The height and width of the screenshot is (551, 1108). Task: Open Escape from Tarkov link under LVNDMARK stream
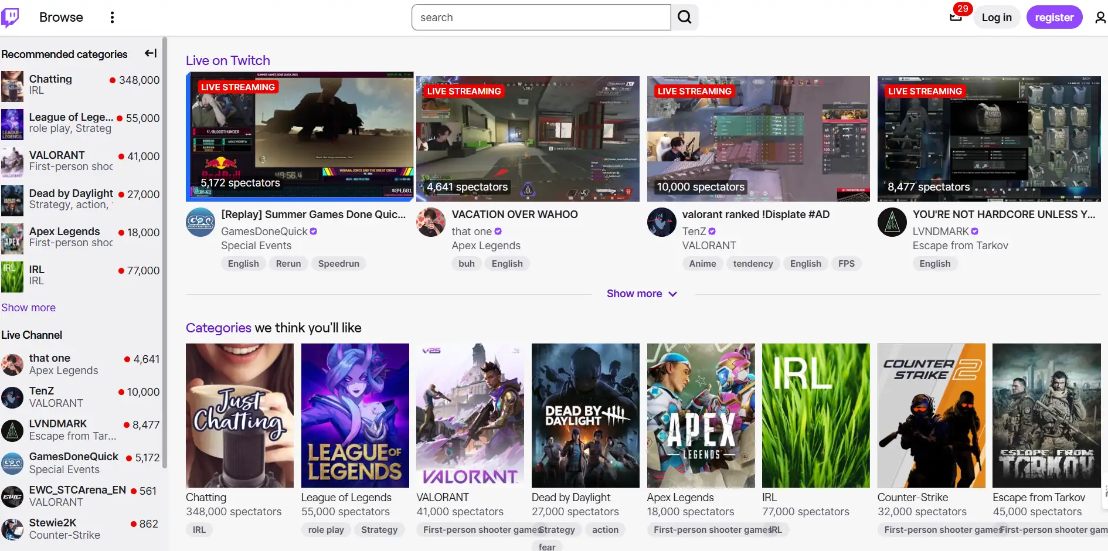[x=960, y=246]
